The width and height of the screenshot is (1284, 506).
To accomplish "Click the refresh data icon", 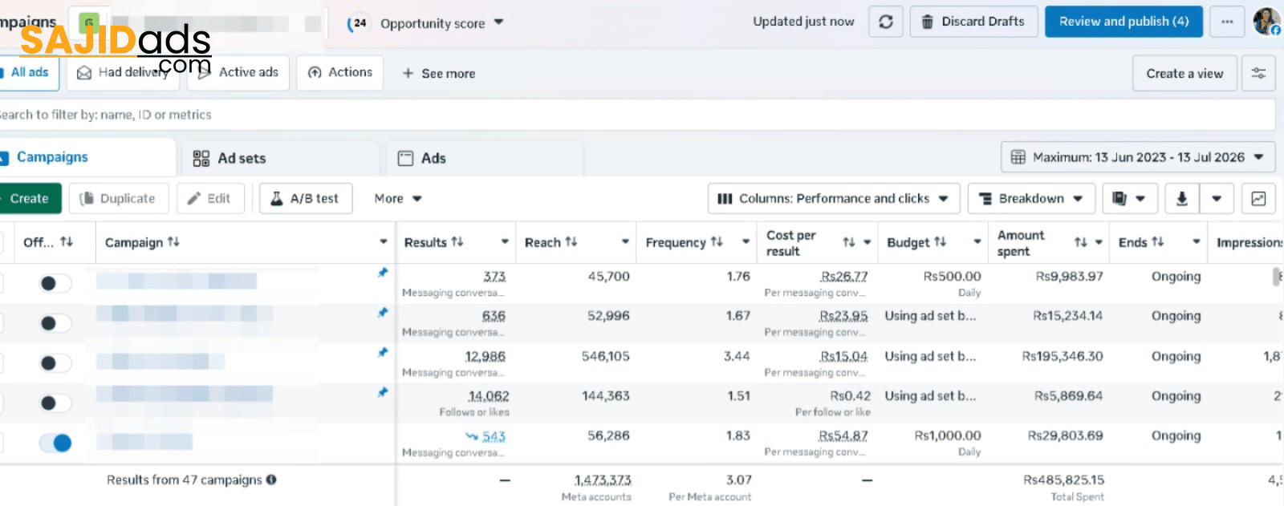I will tap(886, 22).
